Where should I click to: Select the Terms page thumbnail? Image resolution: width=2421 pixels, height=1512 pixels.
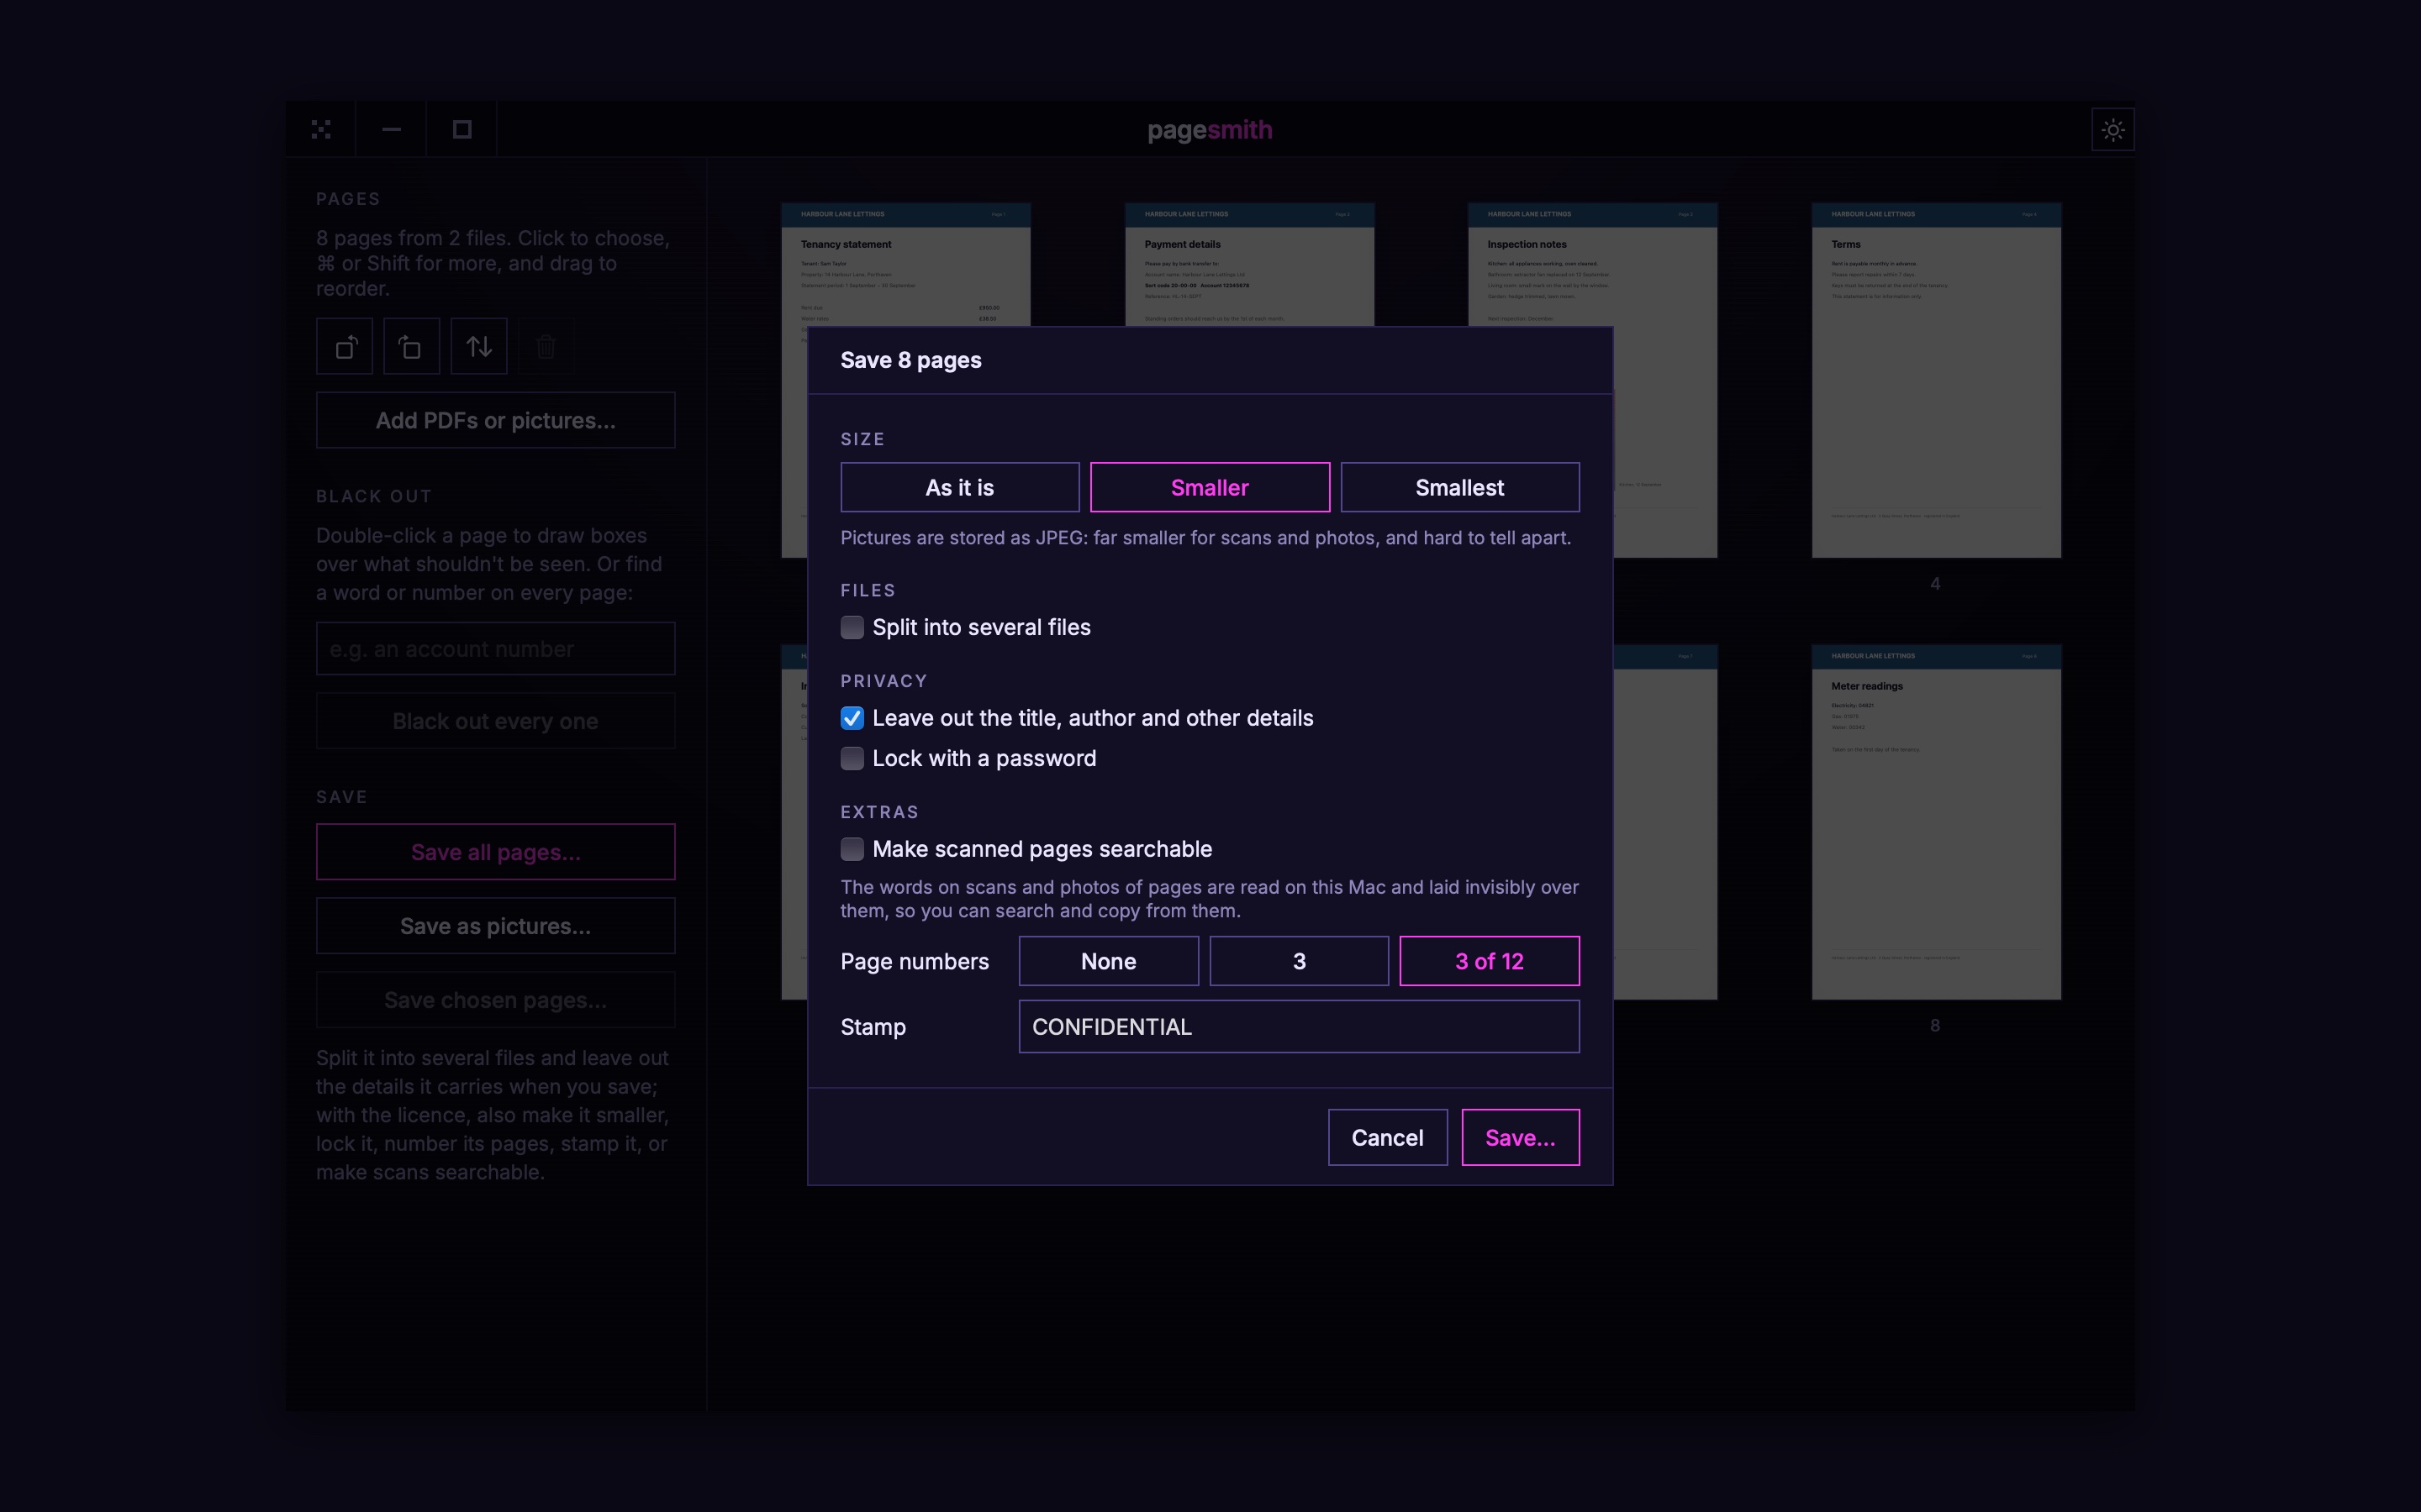point(1936,380)
